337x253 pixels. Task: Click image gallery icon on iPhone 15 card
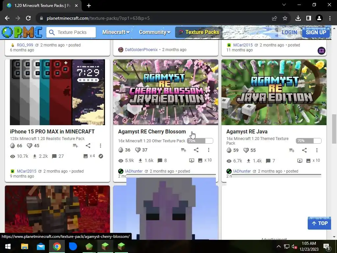pyautogui.click(x=86, y=156)
